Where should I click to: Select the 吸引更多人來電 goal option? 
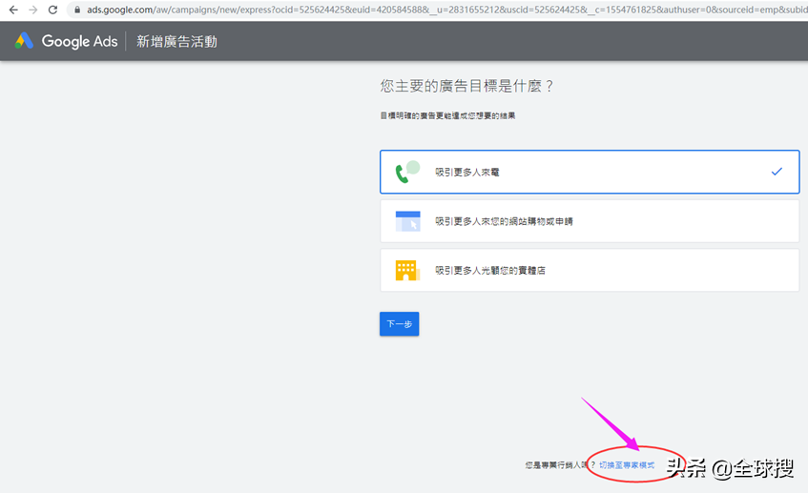[x=590, y=172]
